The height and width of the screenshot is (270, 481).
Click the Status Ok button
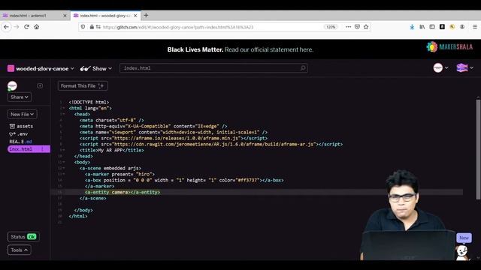[x=23, y=237]
